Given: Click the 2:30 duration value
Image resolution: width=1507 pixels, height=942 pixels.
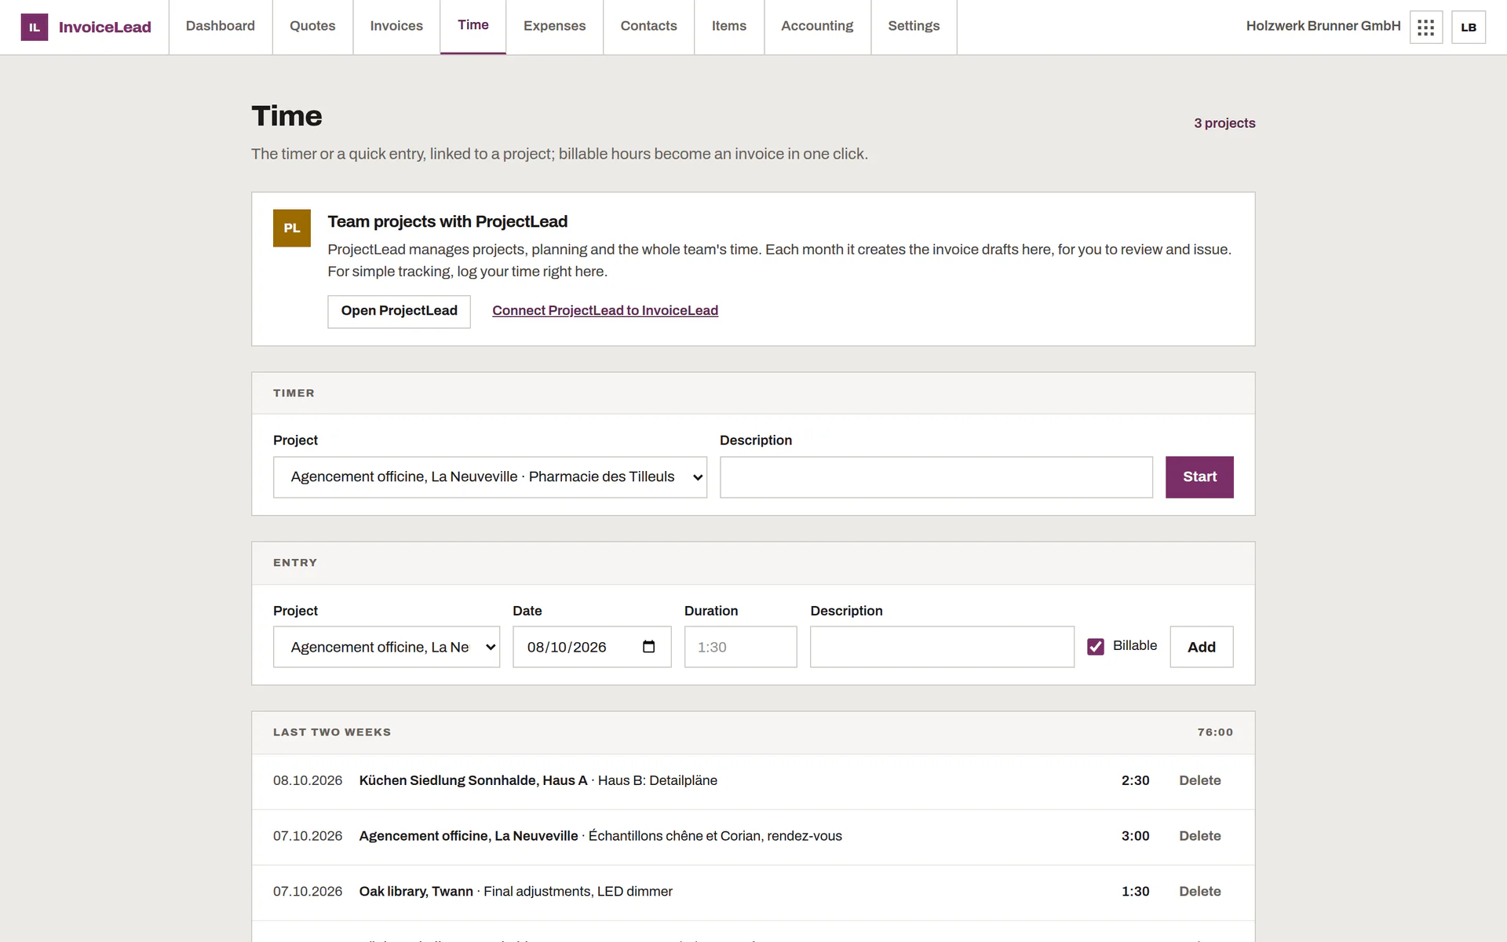Looking at the screenshot, I should 1135,780.
